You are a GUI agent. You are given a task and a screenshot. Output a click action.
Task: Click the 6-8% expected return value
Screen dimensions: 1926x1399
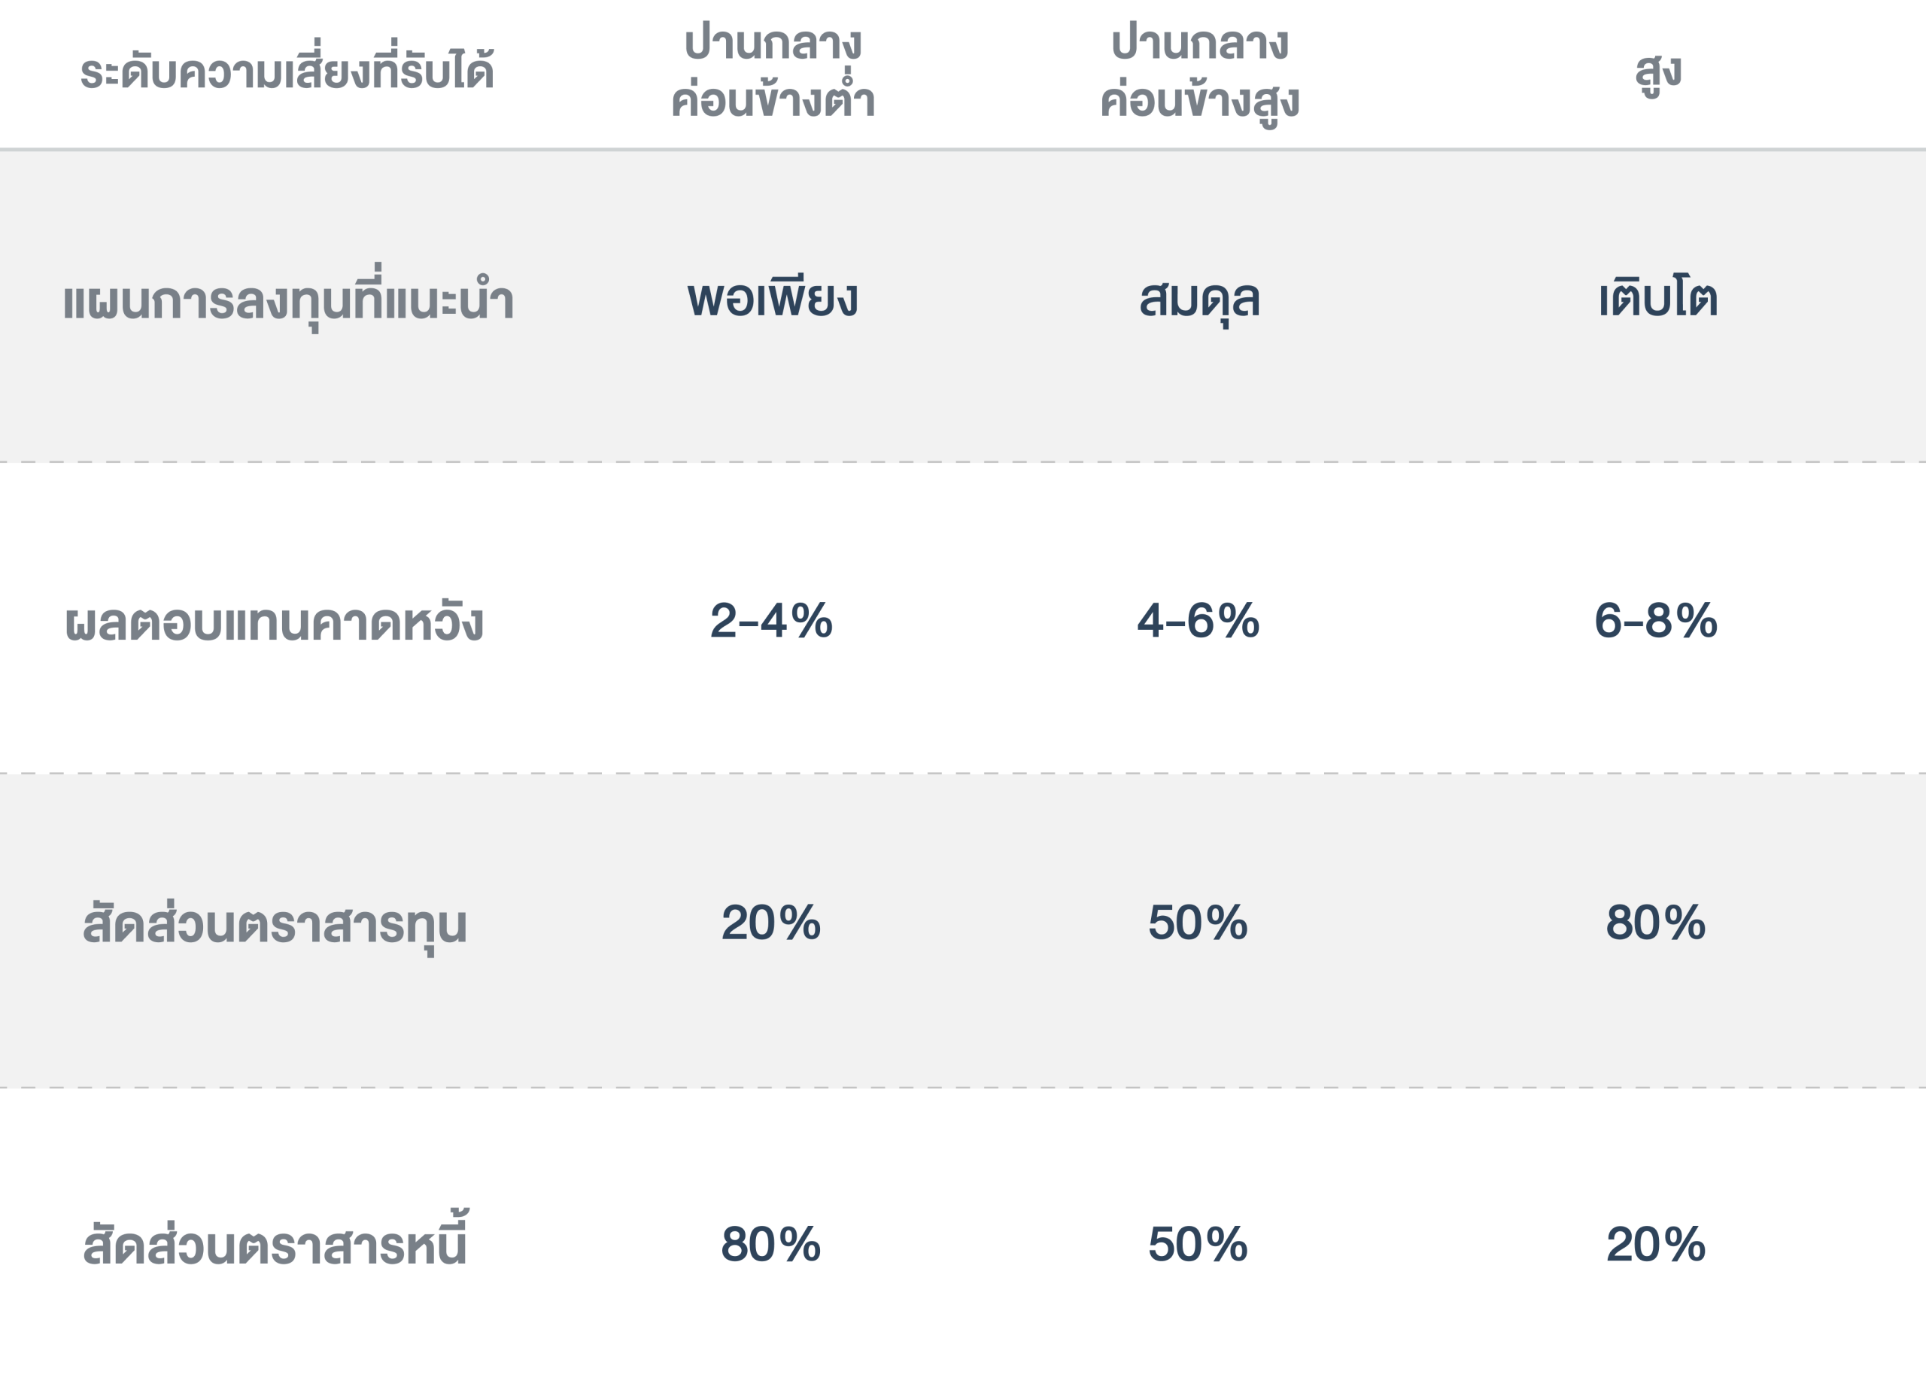click(x=1656, y=621)
